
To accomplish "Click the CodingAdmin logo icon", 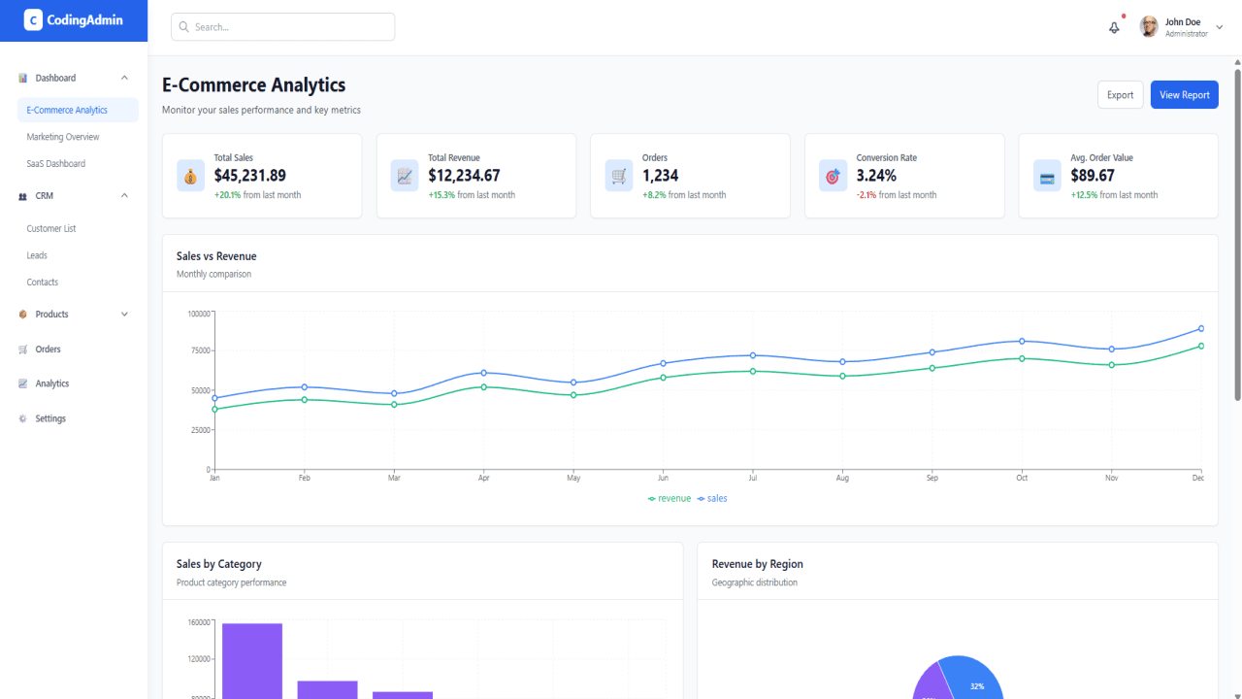I will [33, 19].
